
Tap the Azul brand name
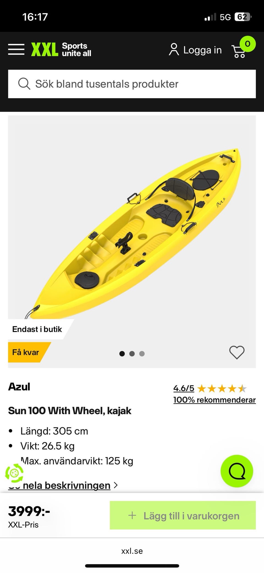point(19,387)
